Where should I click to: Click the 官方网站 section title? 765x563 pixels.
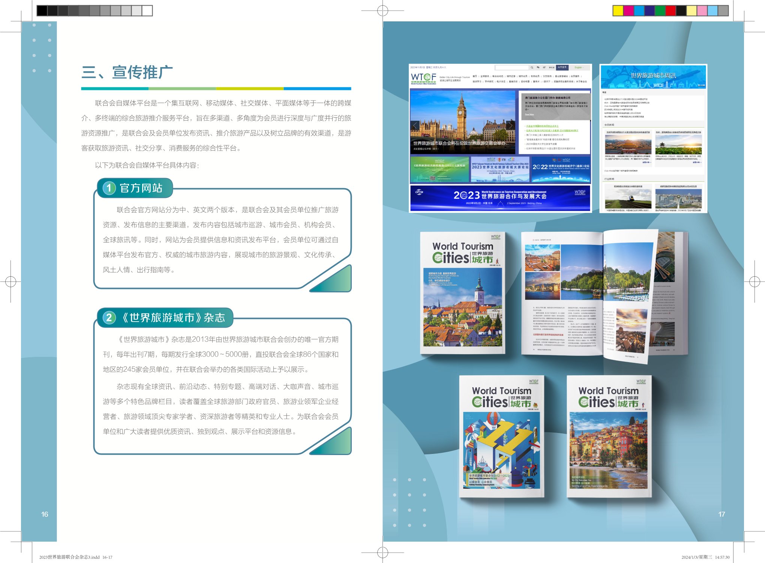tap(141, 188)
